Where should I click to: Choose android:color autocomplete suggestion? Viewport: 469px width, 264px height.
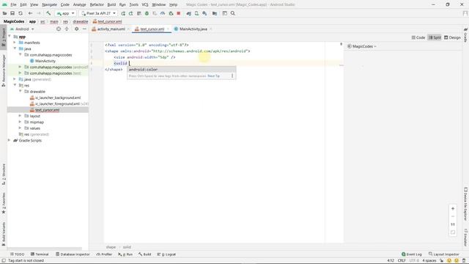tap(182, 70)
